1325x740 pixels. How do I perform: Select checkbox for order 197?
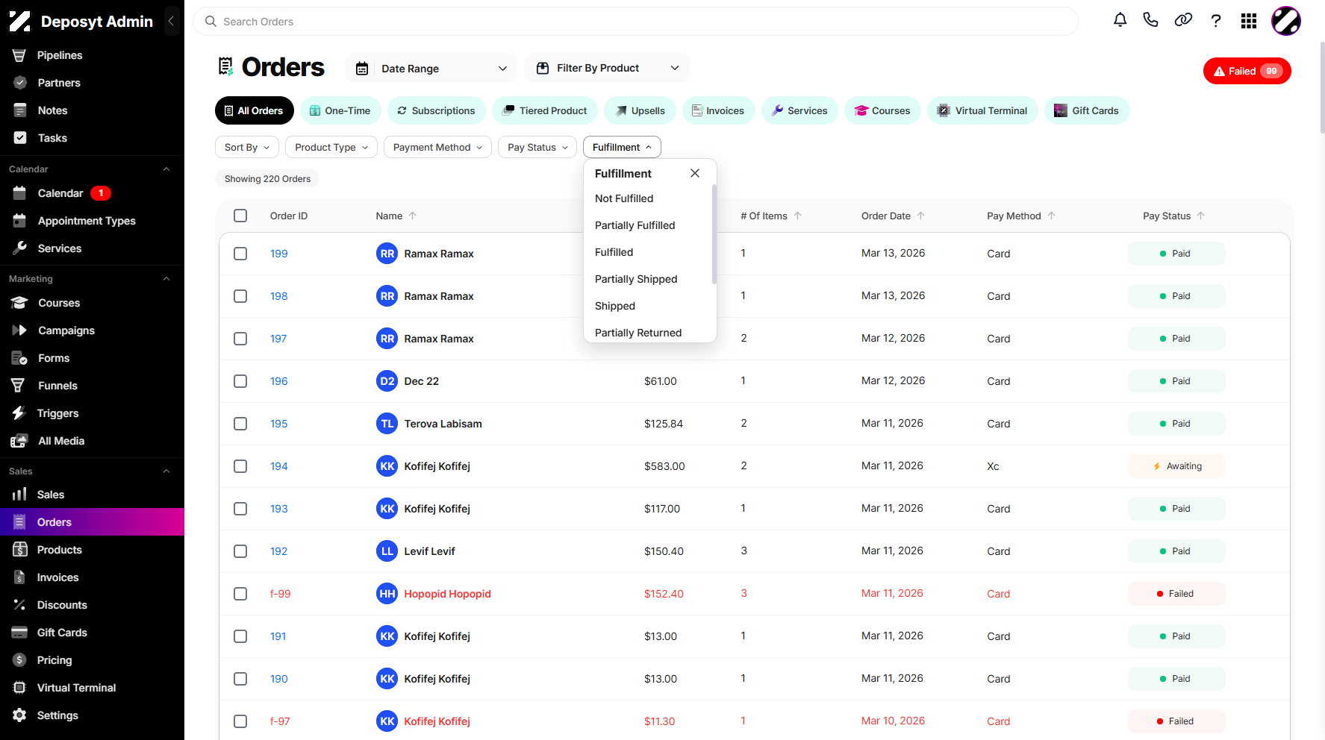(240, 339)
